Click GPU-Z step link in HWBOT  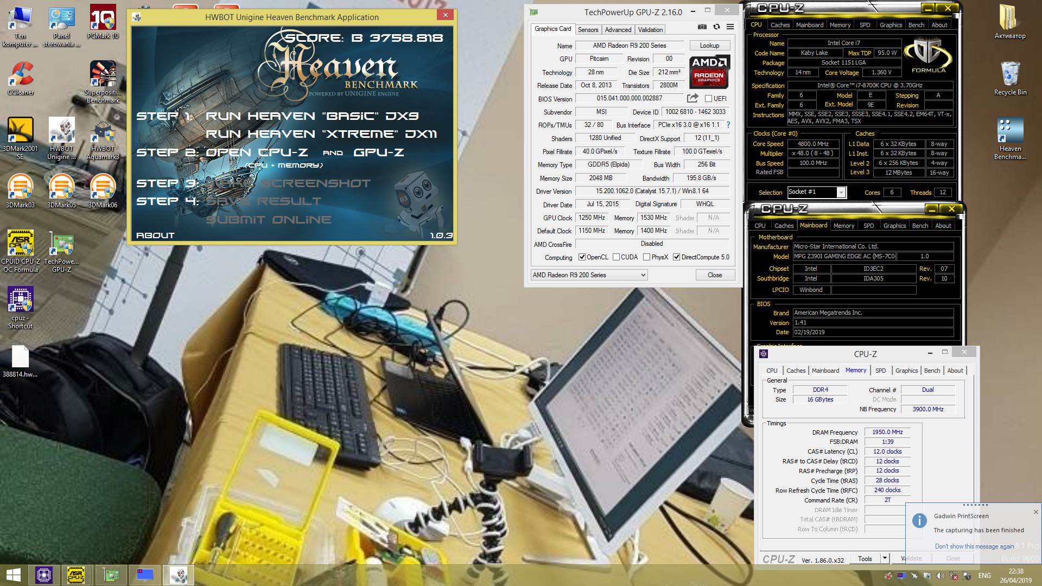[378, 152]
